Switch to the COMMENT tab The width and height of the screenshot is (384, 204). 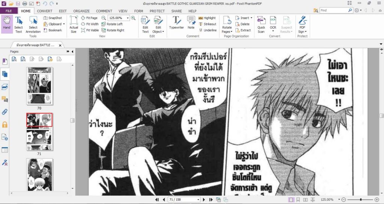[x=104, y=11]
